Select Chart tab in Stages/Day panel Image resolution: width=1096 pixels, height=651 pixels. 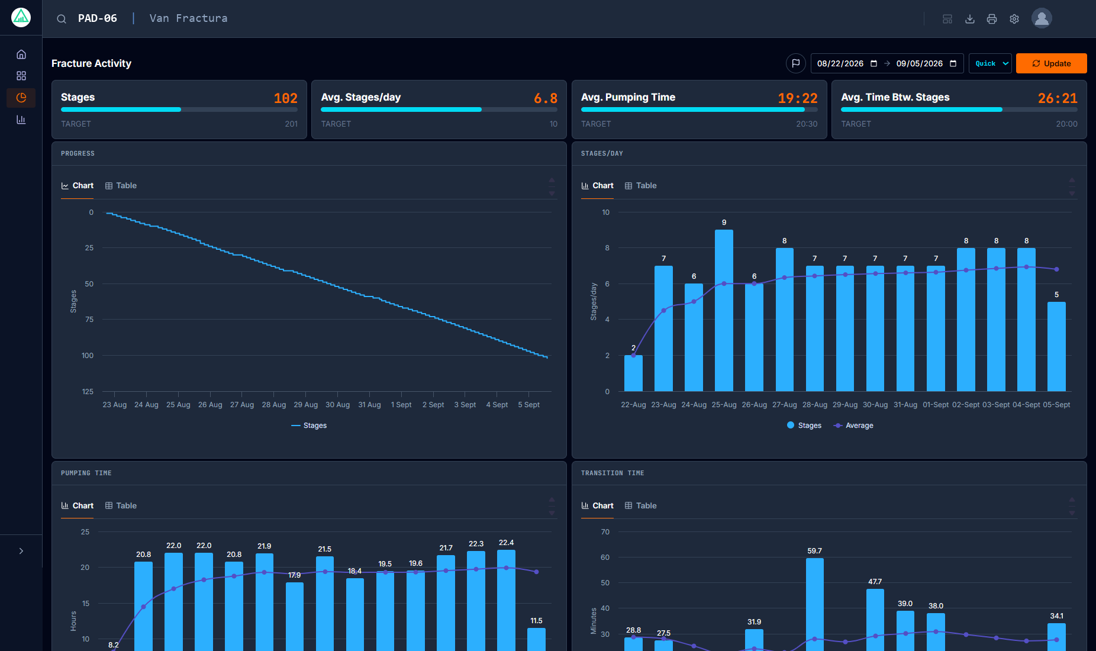pos(598,185)
